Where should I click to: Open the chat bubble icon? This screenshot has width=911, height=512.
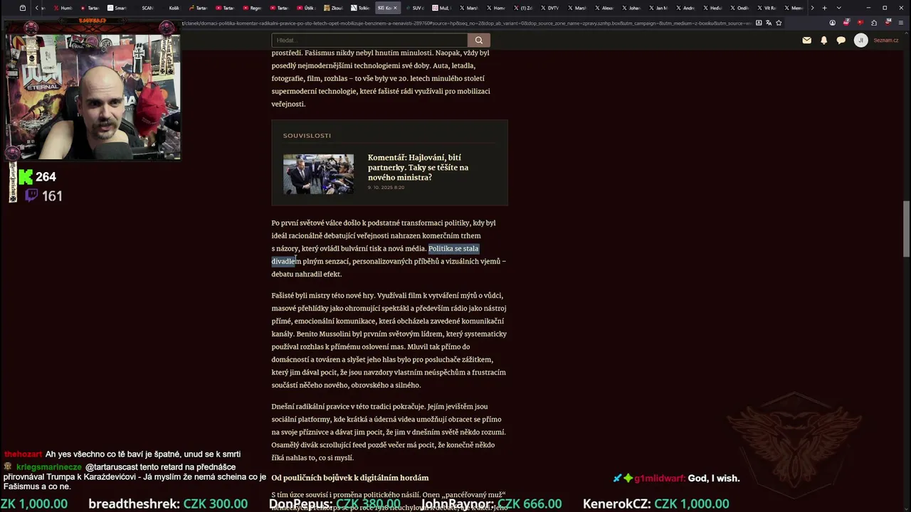click(841, 41)
